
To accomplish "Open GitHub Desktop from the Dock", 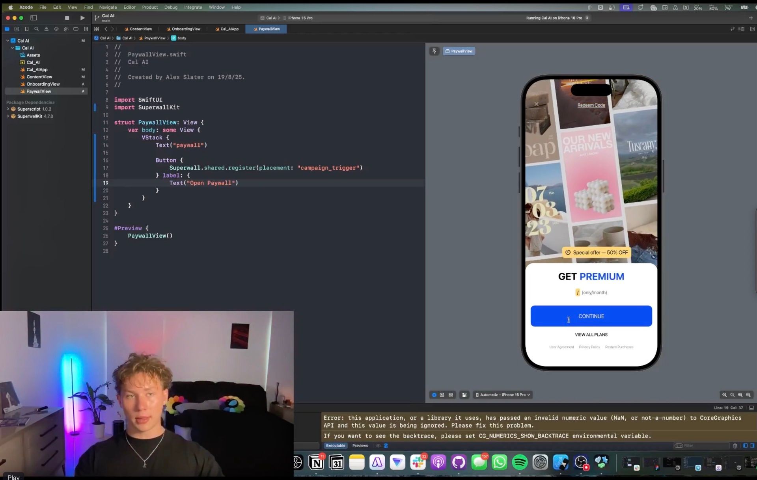I will (459, 462).
